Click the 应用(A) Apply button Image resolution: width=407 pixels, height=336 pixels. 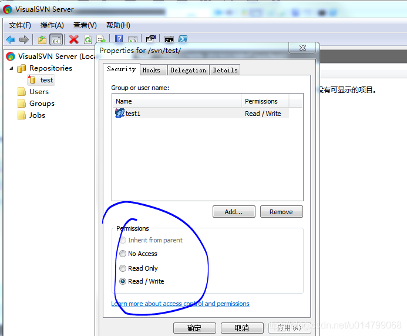click(x=290, y=328)
